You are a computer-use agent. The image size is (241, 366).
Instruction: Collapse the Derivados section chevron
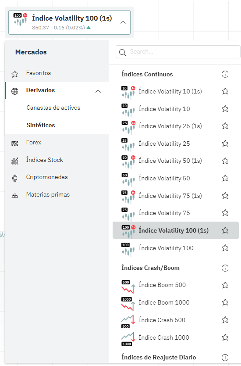98,91
